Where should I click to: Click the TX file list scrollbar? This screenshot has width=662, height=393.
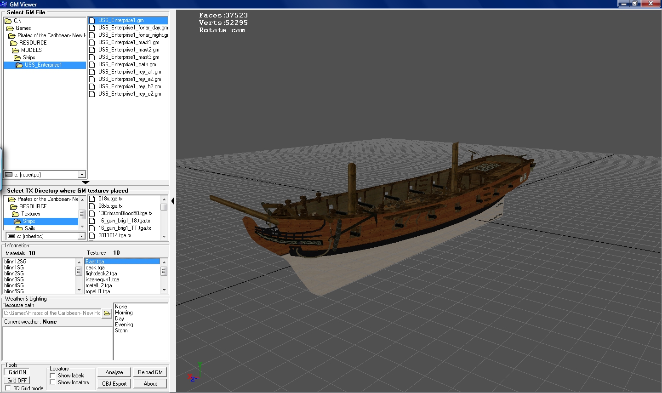164,217
